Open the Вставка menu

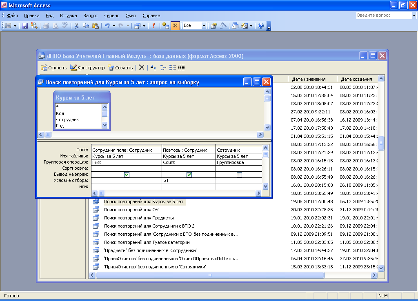click(x=68, y=15)
